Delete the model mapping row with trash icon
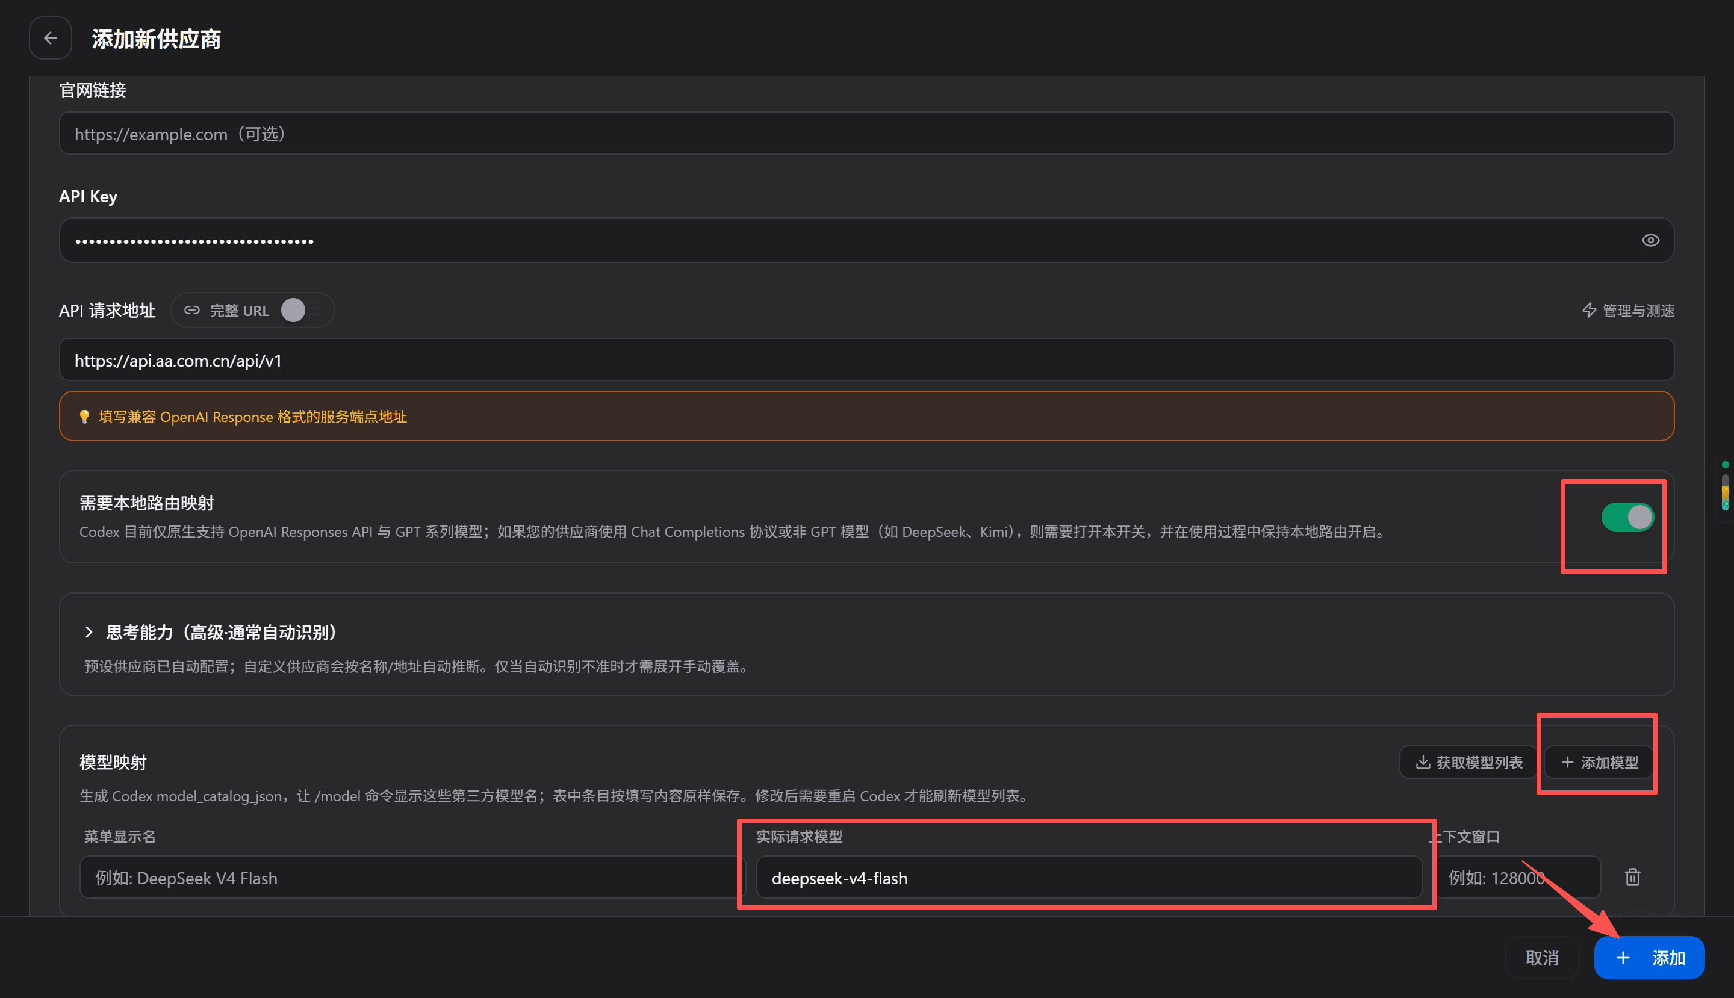Screen dimensions: 1734x998 (x=1632, y=878)
